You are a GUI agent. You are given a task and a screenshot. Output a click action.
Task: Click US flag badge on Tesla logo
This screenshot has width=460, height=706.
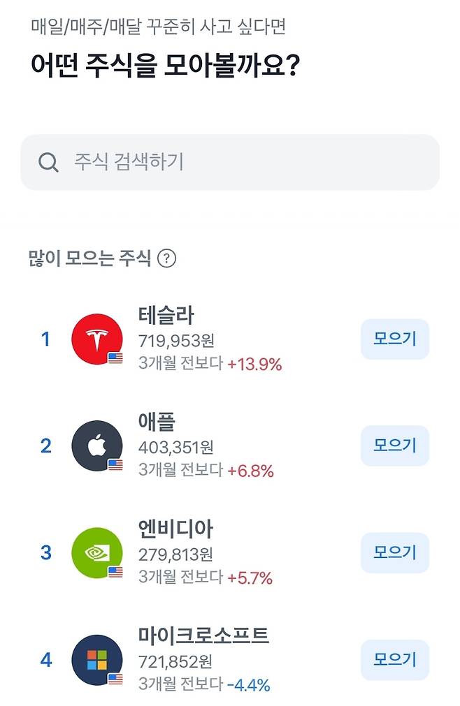point(115,358)
